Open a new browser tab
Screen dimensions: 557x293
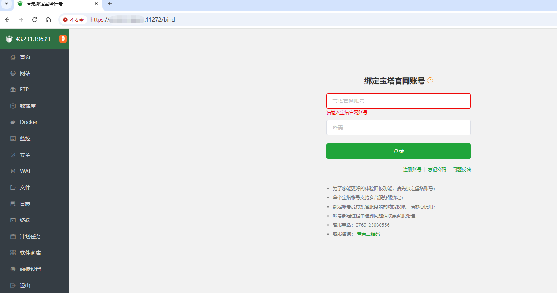tap(110, 3)
